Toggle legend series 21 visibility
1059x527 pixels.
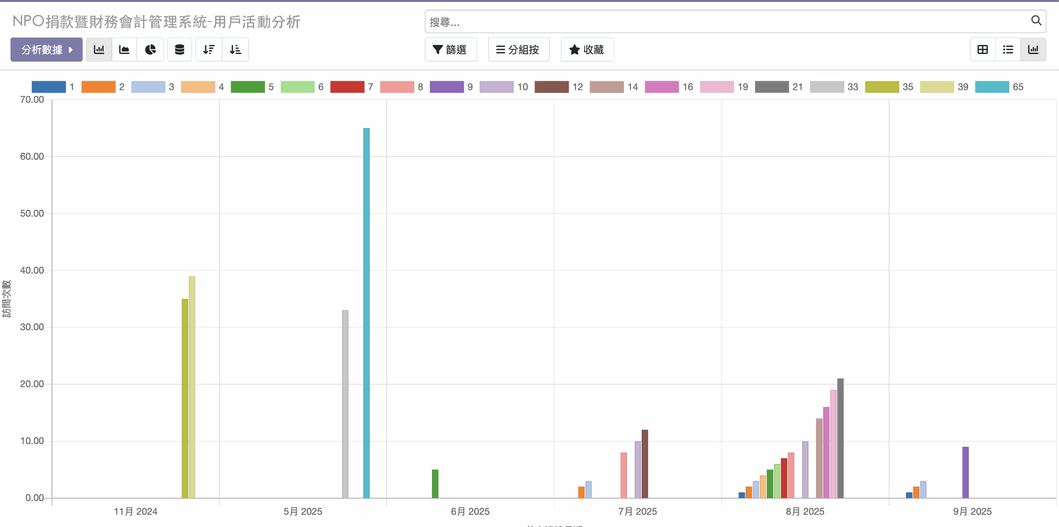772,87
